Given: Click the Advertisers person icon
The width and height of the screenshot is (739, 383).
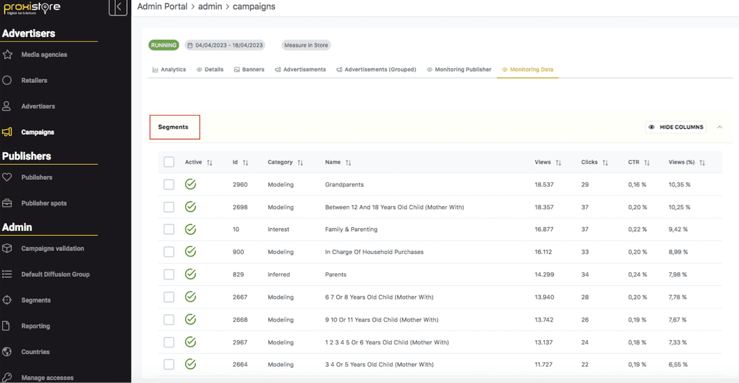Looking at the screenshot, I should tap(7, 106).
